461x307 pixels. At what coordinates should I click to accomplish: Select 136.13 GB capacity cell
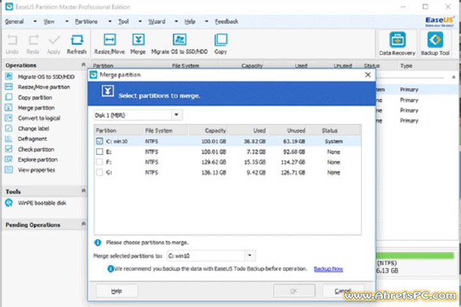point(214,173)
